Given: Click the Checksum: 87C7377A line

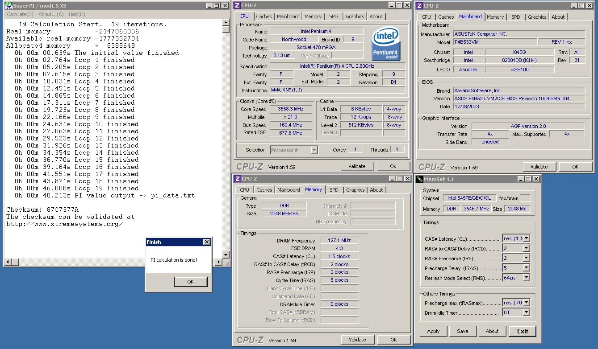Looking at the screenshot, I should [42, 209].
